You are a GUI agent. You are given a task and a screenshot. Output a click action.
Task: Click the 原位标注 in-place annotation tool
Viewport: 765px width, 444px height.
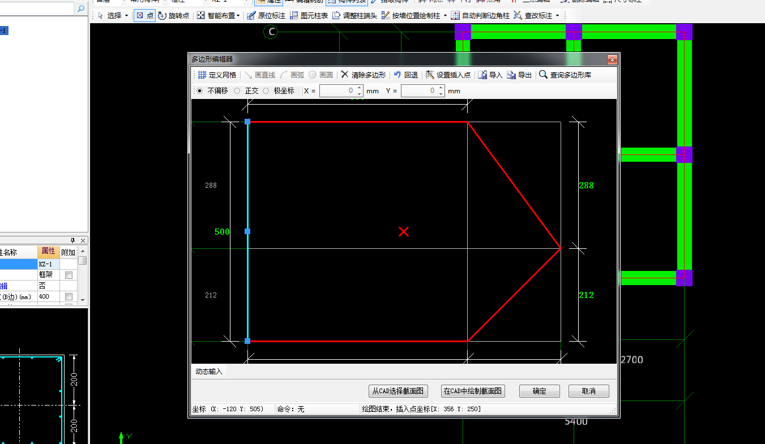266,16
